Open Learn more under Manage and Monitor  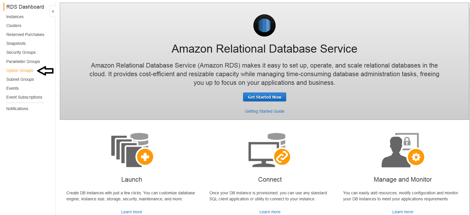click(403, 212)
